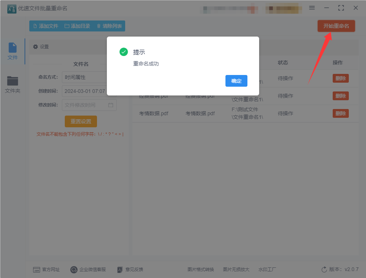This screenshot has width=366, height=278.
Task: Close the application window
Action: pyautogui.click(x=355, y=8)
